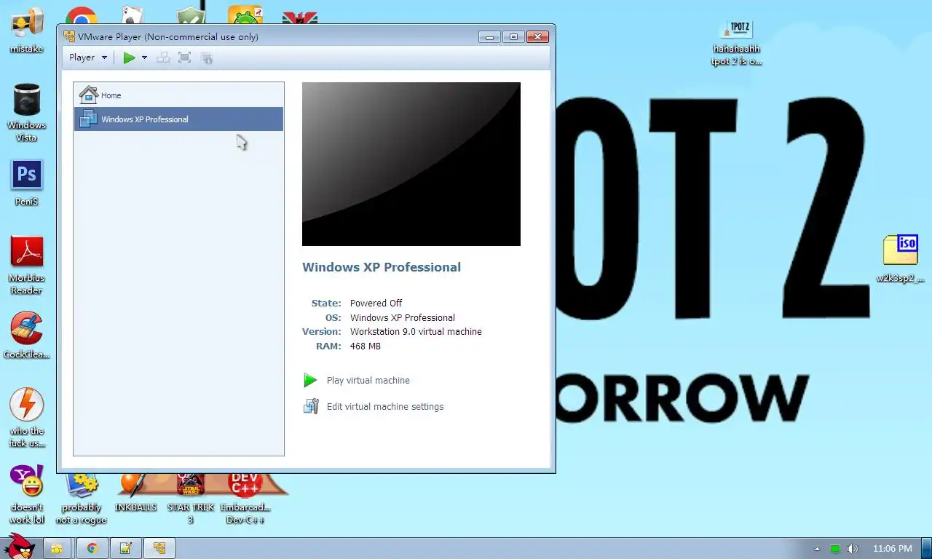Viewport: 932px width, 559px height.
Task: Maximize the VMware Player window
Action: coord(513,36)
